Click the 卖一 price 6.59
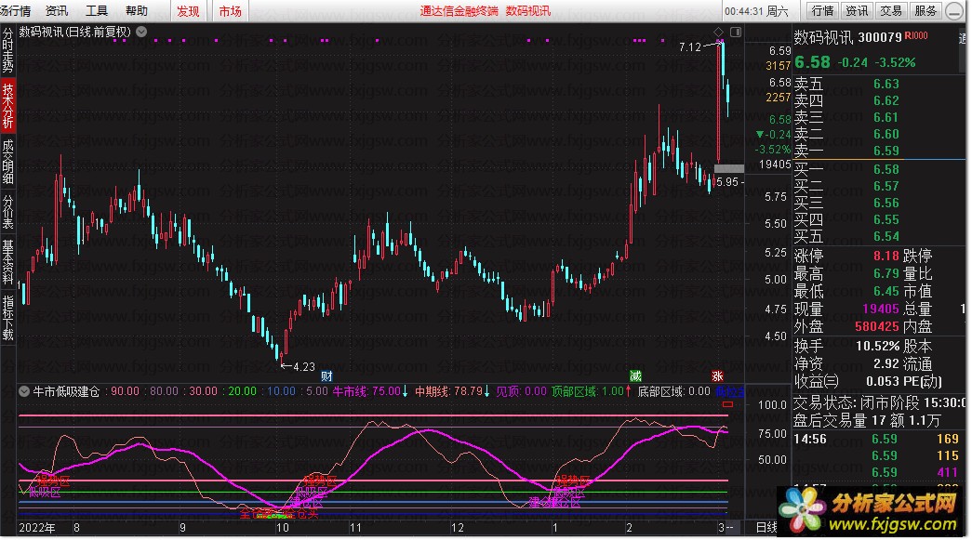The image size is (972, 540). pos(885,151)
